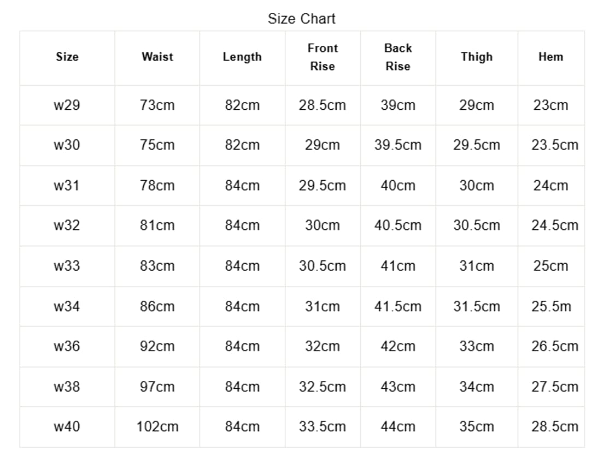Click the 78cm waist cell
This screenshot has width=615, height=463.
(x=157, y=186)
